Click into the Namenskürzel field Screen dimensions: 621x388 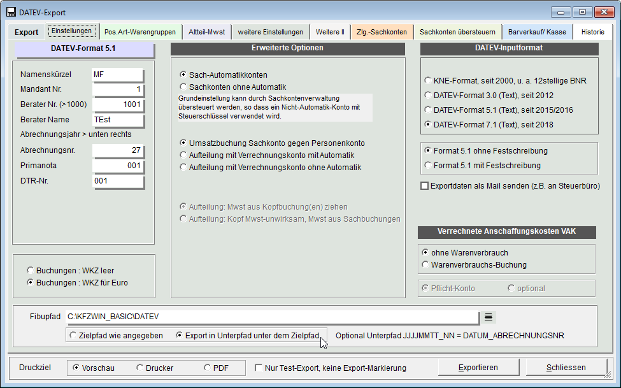coord(118,75)
